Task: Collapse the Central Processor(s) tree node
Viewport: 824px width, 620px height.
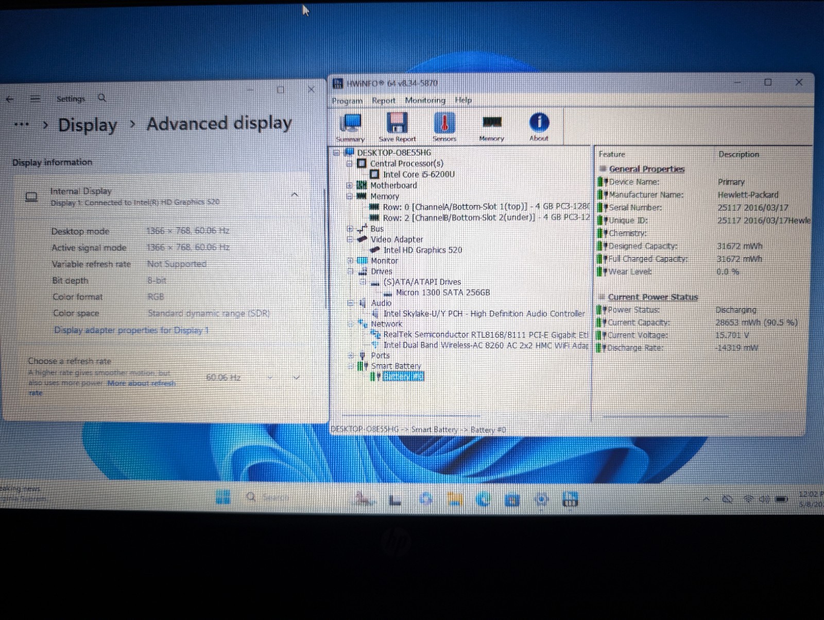Action: click(349, 164)
